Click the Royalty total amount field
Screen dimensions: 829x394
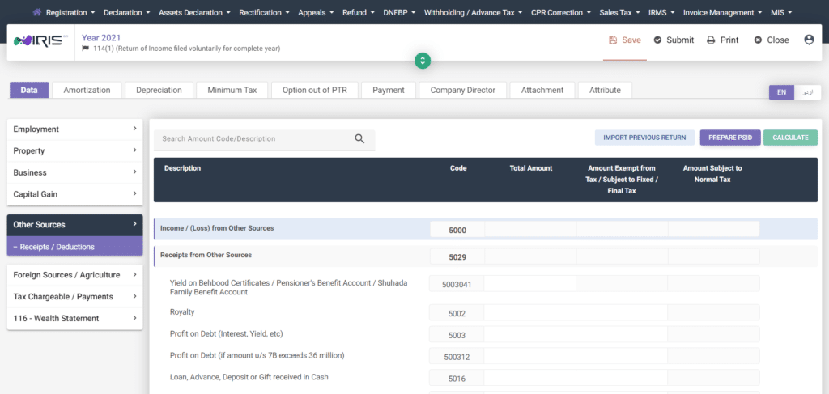click(529, 312)
